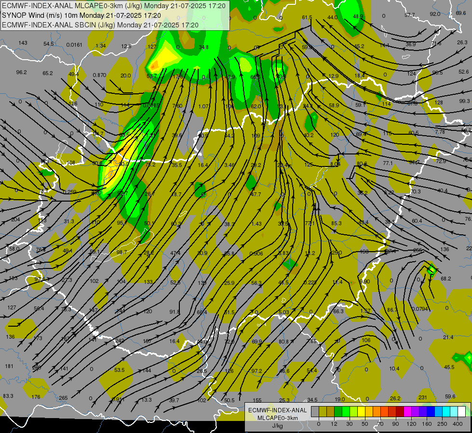The image size is (472, 433).
Task: Click the bright green legend swatch
Action: tap(346, 411)
